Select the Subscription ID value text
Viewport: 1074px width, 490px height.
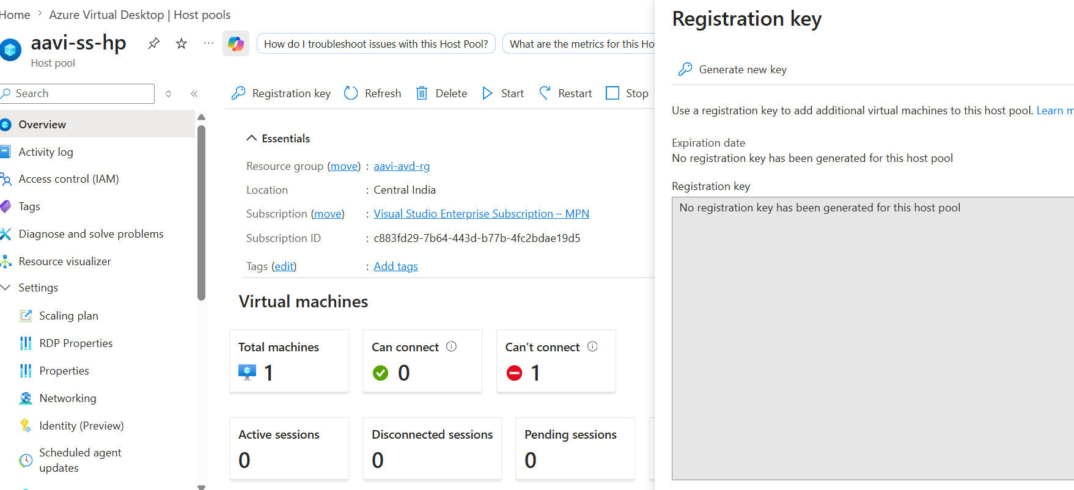(477, 238)
